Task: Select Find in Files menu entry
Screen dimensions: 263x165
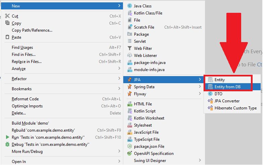Action: 24,55
